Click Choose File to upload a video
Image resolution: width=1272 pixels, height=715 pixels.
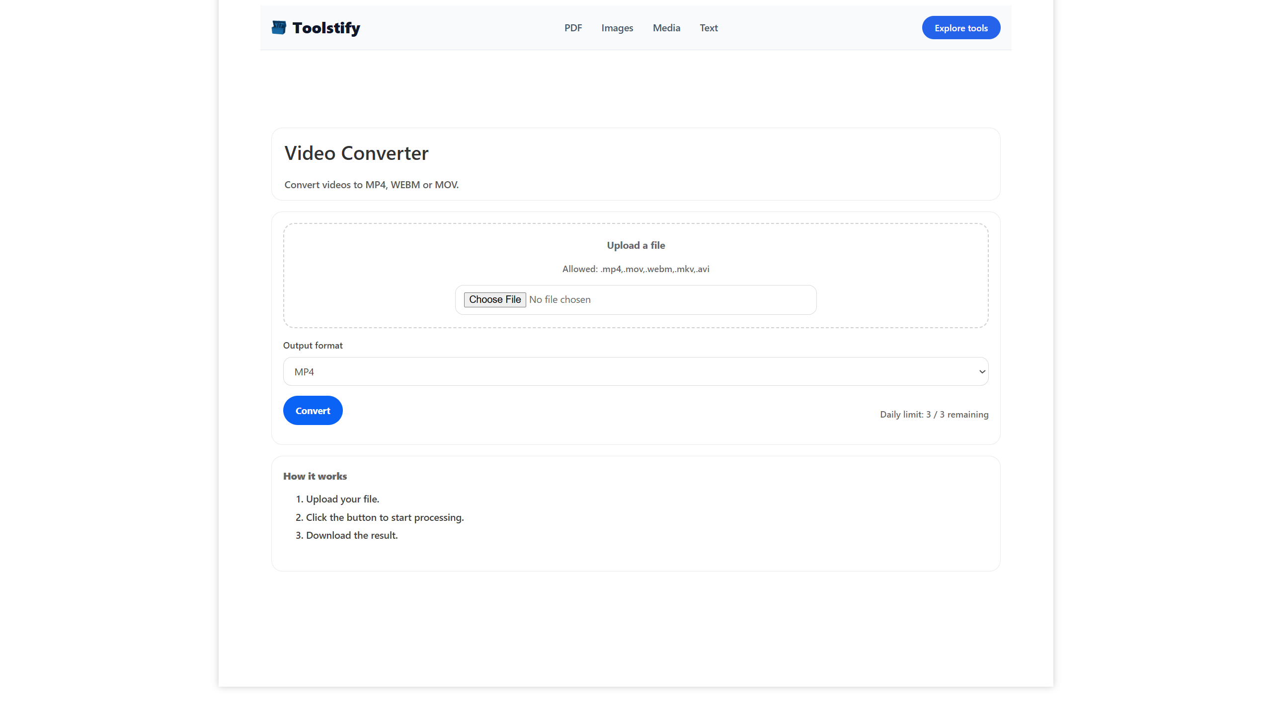(x=495, y=299)
